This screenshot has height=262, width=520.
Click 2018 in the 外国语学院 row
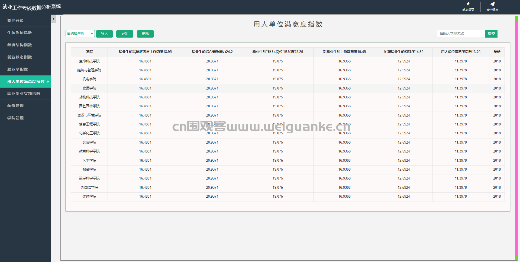click(x=497, y=188)
